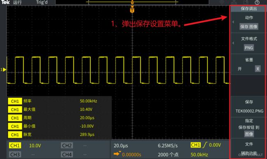
Task: Select the 10.40V maximum value
Action: (86, 109)
